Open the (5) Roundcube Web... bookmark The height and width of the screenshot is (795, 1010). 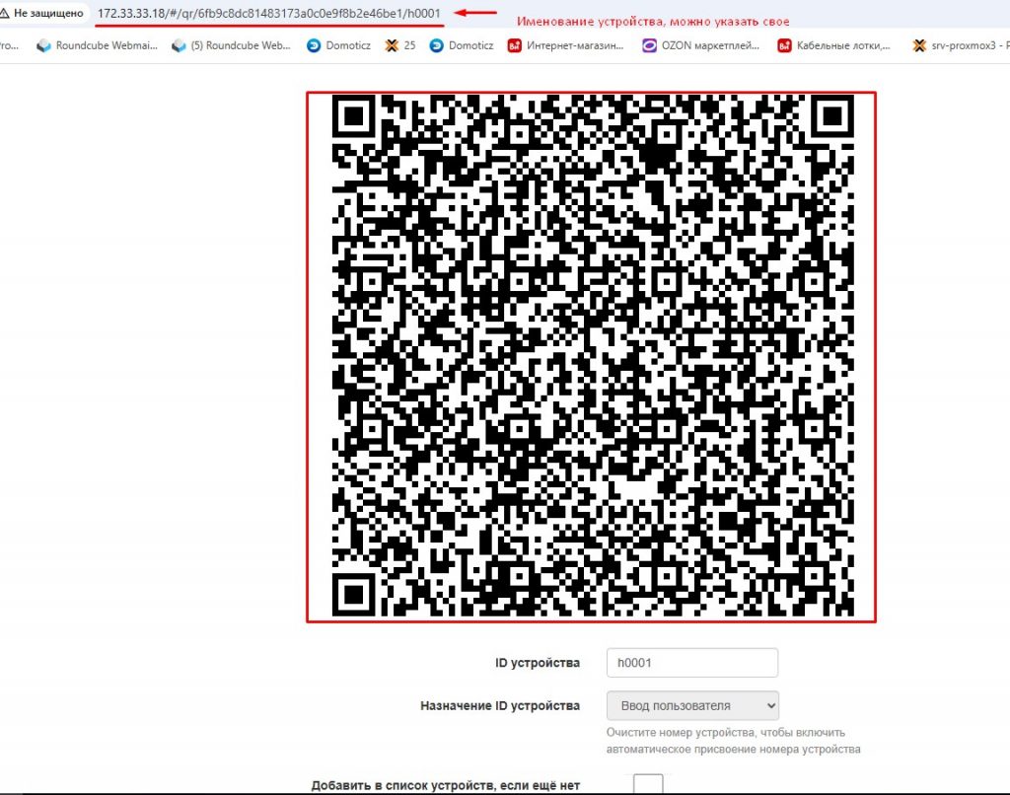coord(232,45)
